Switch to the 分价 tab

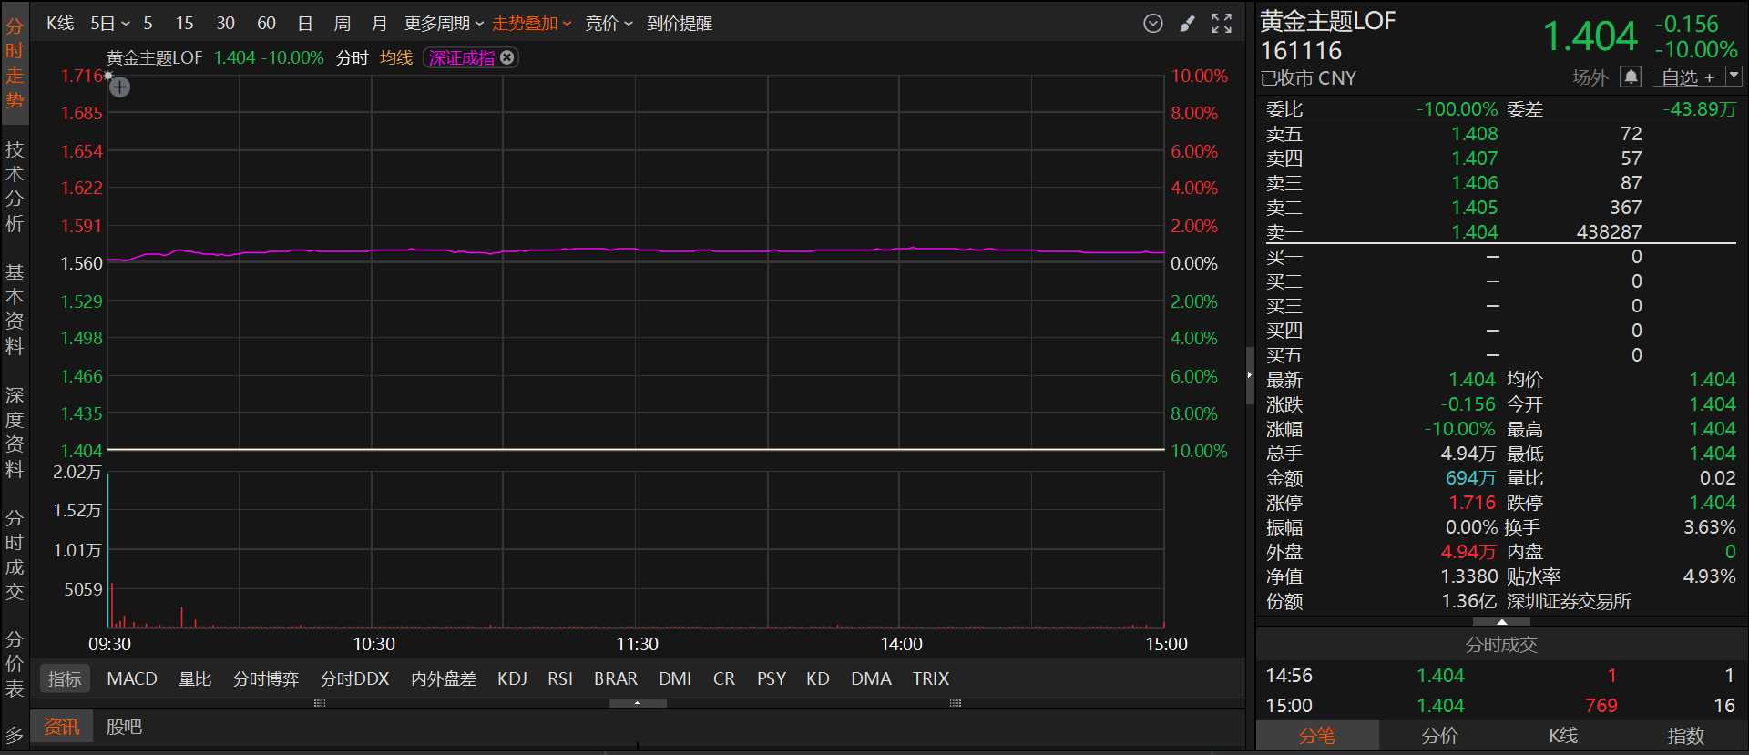pyautogui.click(x=1439, y=736)
